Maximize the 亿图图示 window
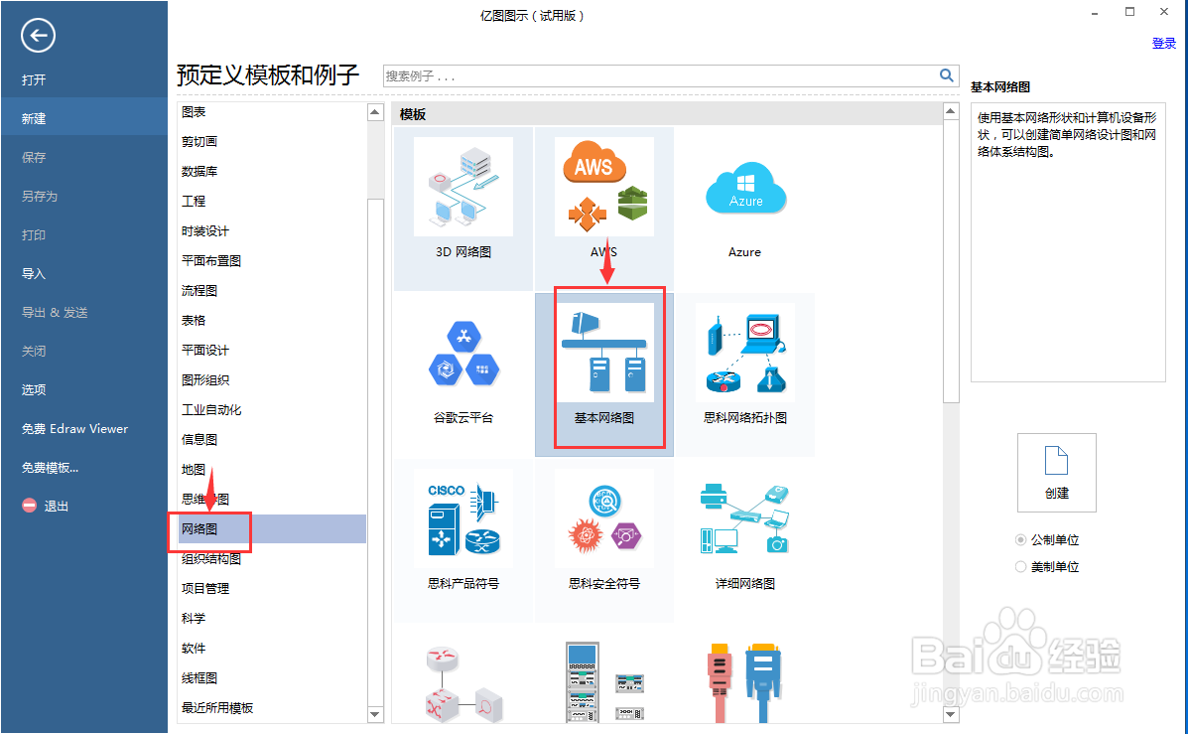1188x734 pixels. click(x=1129, y=11)
